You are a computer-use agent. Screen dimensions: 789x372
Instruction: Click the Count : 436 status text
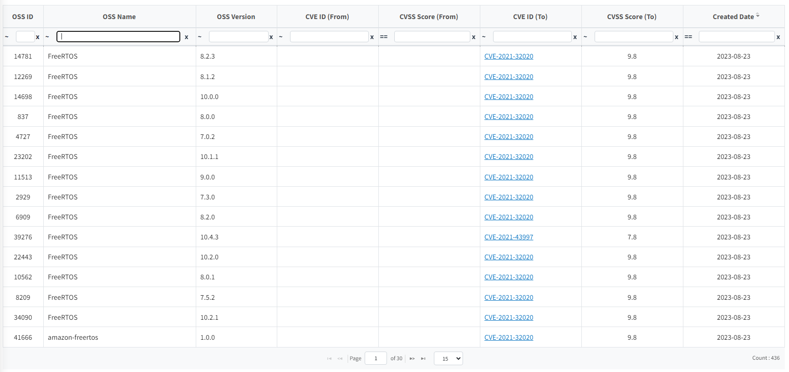coord(766,358)
